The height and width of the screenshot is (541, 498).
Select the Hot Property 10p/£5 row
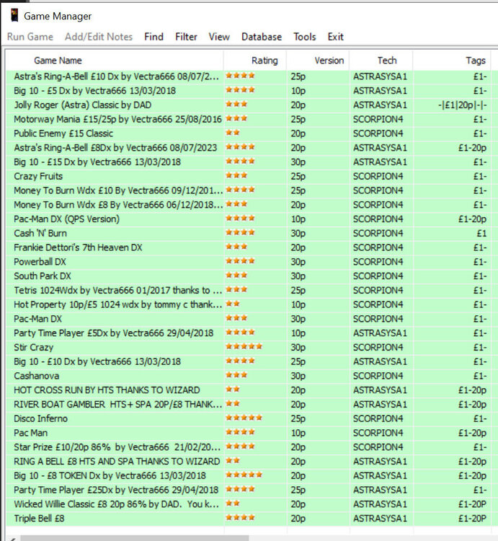[252, 304]
